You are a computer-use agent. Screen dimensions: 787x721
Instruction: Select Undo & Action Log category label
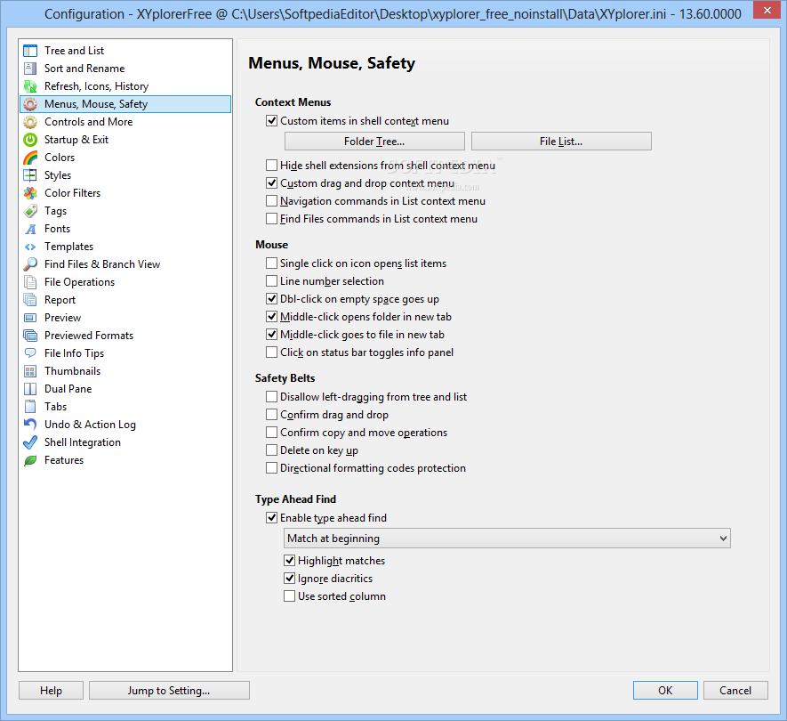[x=90, y=425]
